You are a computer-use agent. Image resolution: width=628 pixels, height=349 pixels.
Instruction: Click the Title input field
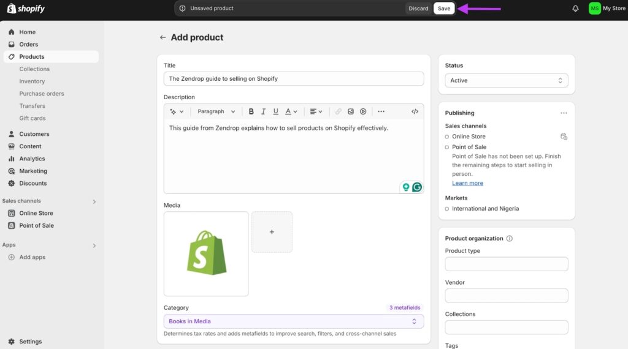click(x=294, y=79)
